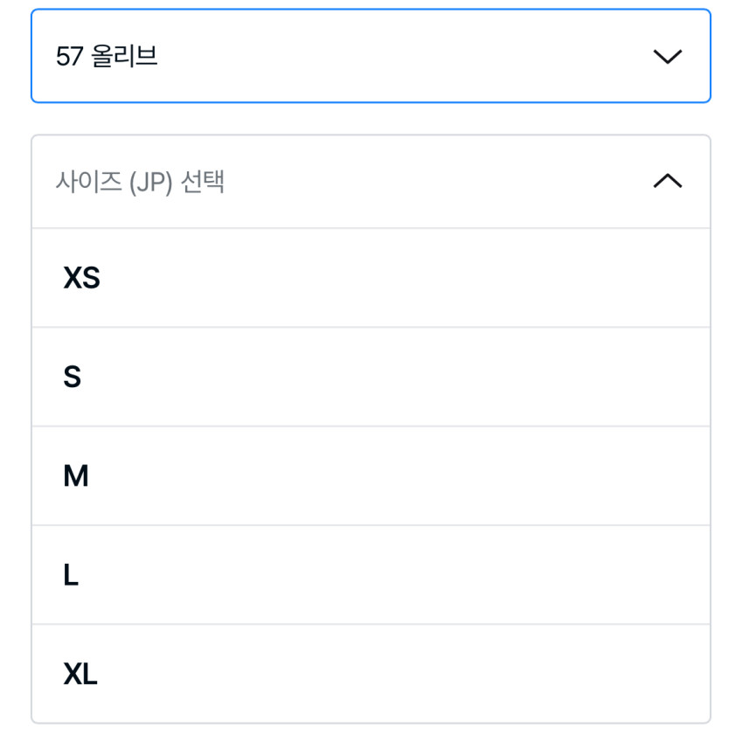Choose size M option
742x742 pixels.
pos(371,475)
